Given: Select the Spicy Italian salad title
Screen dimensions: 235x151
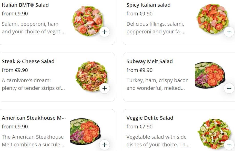Looking at the screenshot, I should [148, 5].
